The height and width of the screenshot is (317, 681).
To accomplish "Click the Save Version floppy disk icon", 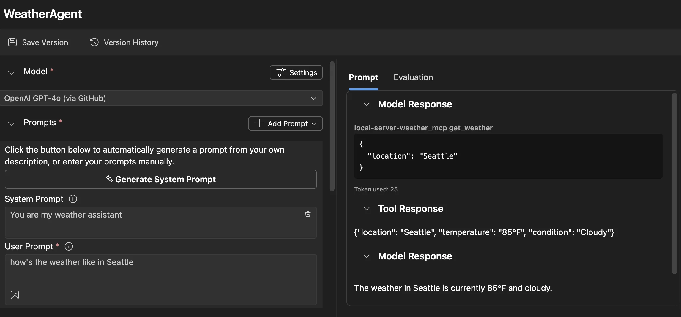I will click(12, 42).
